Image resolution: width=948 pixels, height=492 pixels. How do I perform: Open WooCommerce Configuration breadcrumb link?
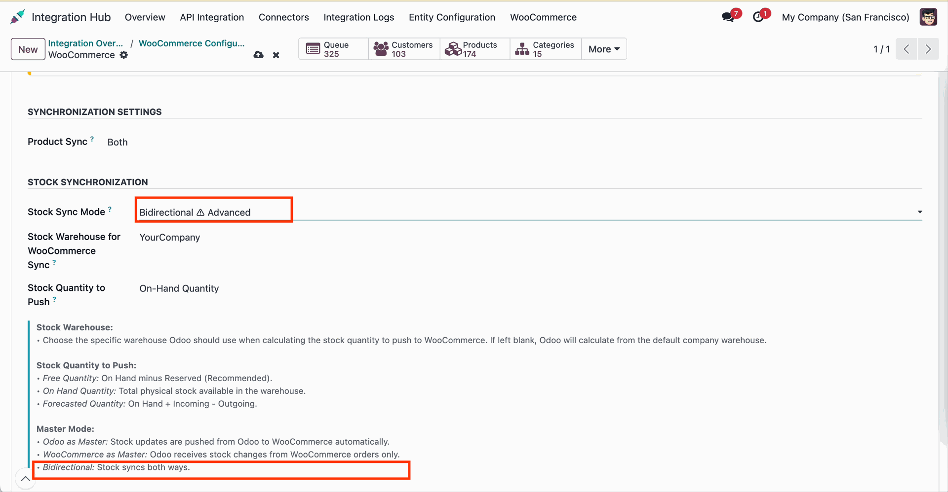pos(192,43)
